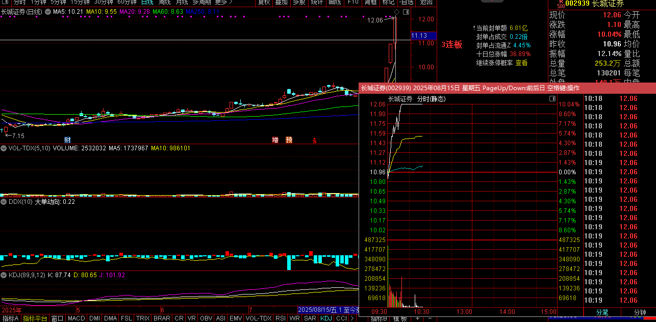Toggle the main chart panel layout icon
Viewport: 656px width, 322px height.
[x=406, y=11]
